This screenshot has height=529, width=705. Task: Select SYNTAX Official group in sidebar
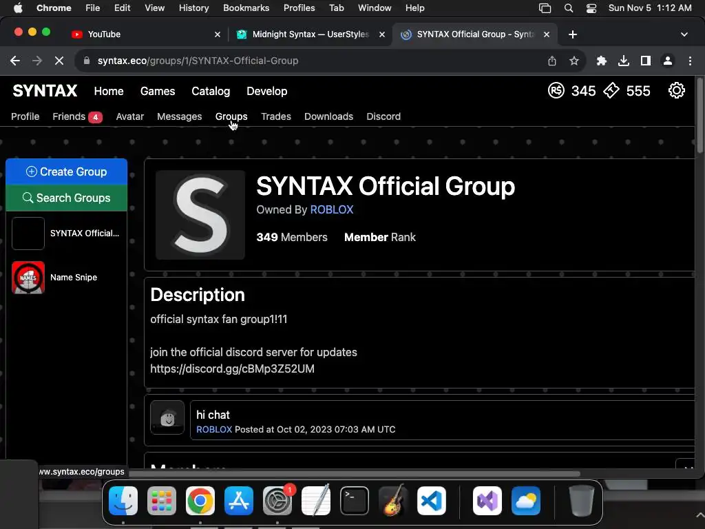67,234
